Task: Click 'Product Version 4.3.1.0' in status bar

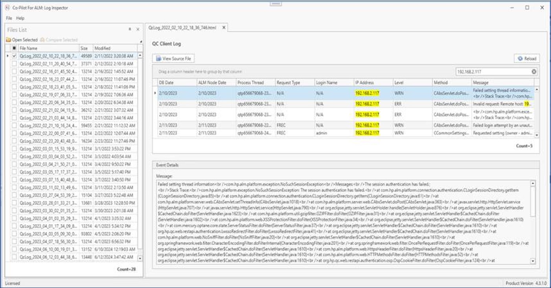Action: point(527,283)
